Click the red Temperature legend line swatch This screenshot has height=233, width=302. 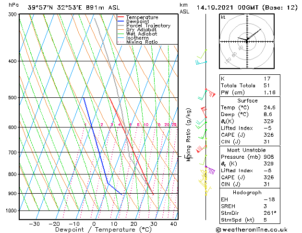pyautogui.click(x=121, y=17)
